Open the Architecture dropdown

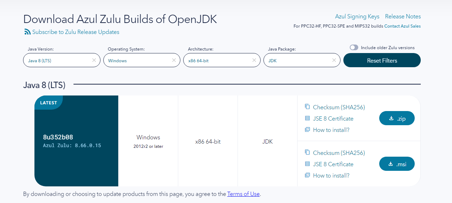(x=222, y=60)
